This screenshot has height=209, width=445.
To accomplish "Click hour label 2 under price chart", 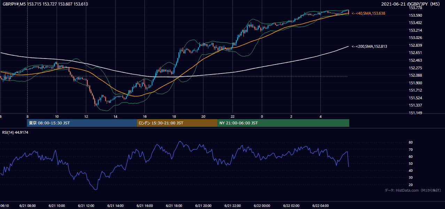I will click(x=291, y=116).
